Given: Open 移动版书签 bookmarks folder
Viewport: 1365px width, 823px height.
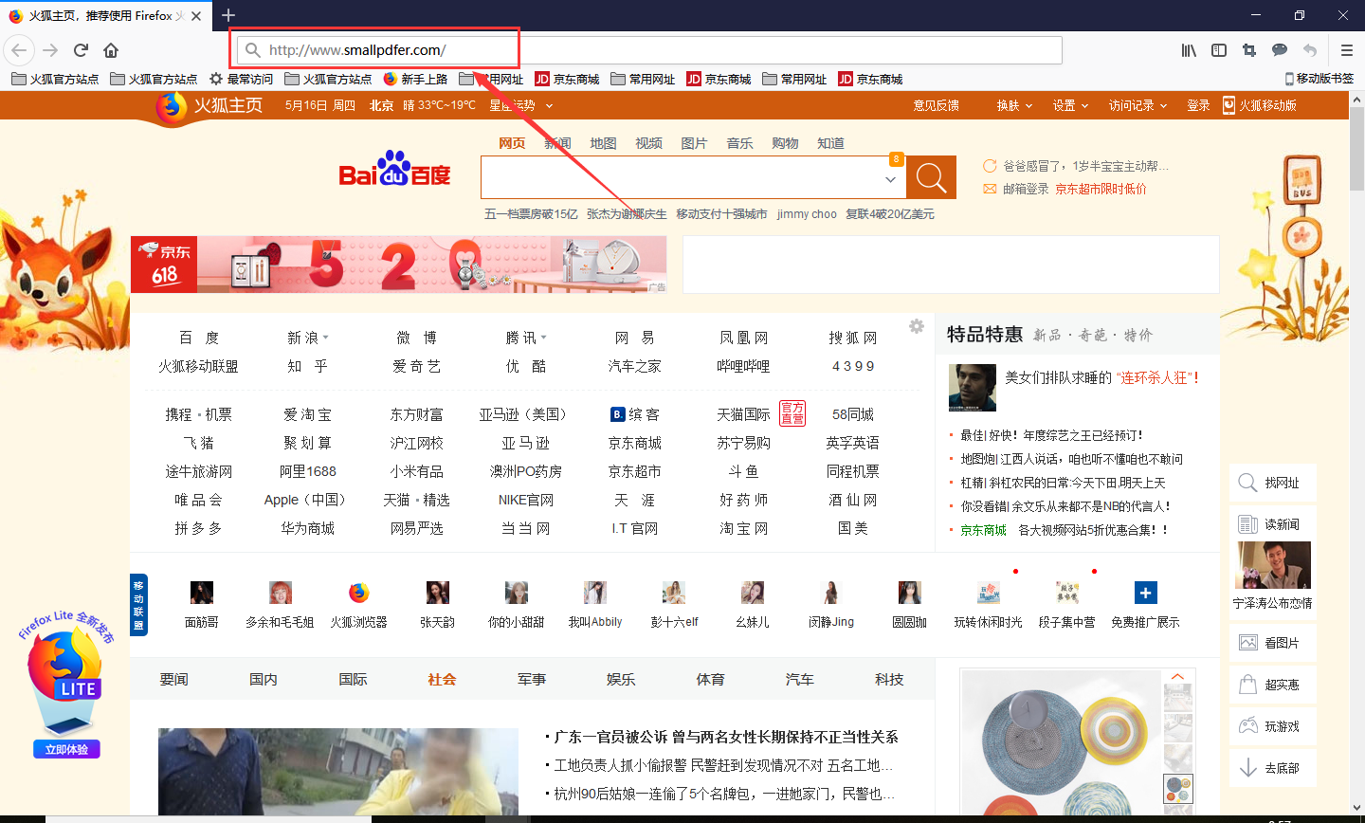Looking at the screenshot, I should [1319, 79].
